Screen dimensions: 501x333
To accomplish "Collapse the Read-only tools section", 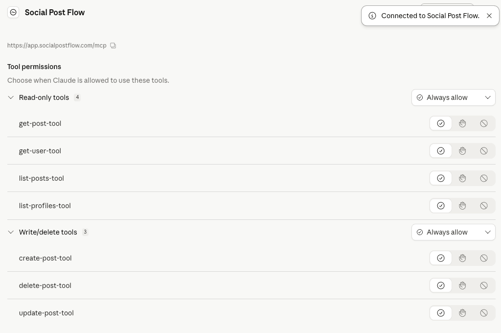I will [x=11, y=97].
